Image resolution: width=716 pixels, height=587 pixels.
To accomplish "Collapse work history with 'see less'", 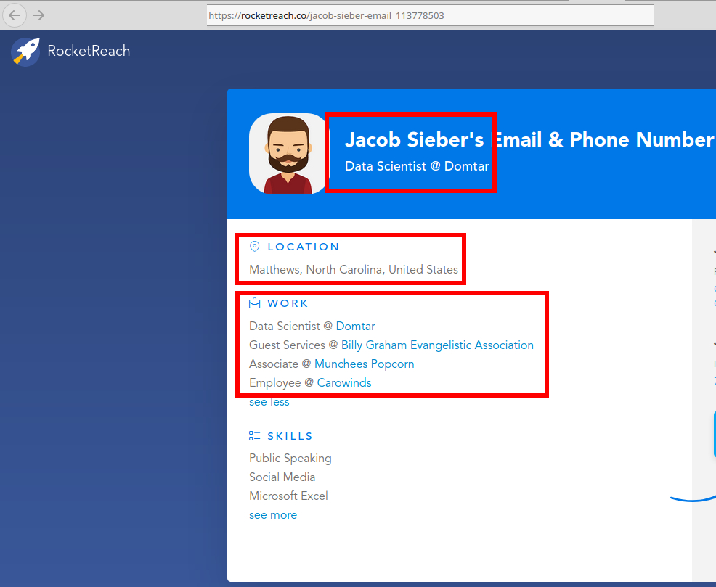I will point(269,402).
